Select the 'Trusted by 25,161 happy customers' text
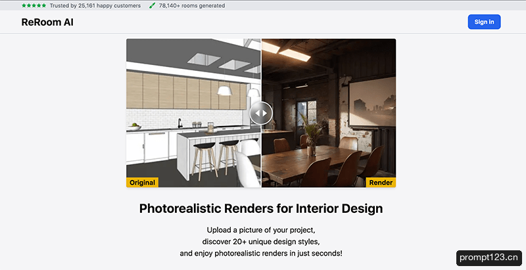This screenshot has width=526, height=270. coord(95,6)
